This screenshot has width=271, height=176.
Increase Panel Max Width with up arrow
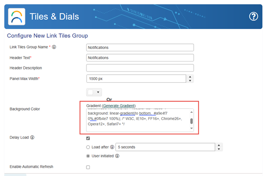(190, 77)
